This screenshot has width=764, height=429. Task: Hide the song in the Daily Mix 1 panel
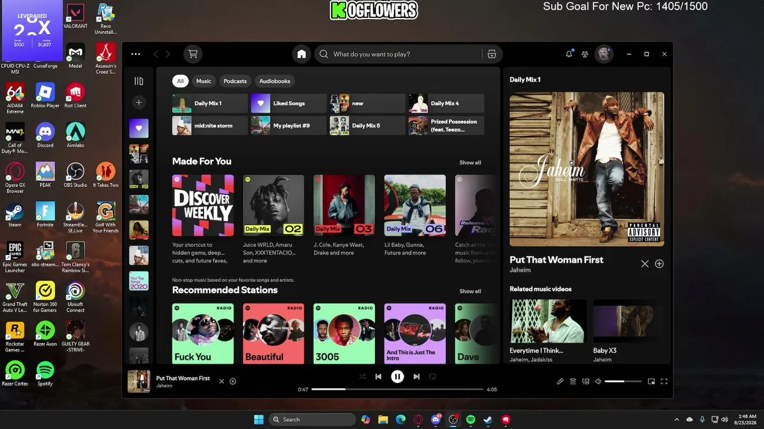(x=645, y=264)
